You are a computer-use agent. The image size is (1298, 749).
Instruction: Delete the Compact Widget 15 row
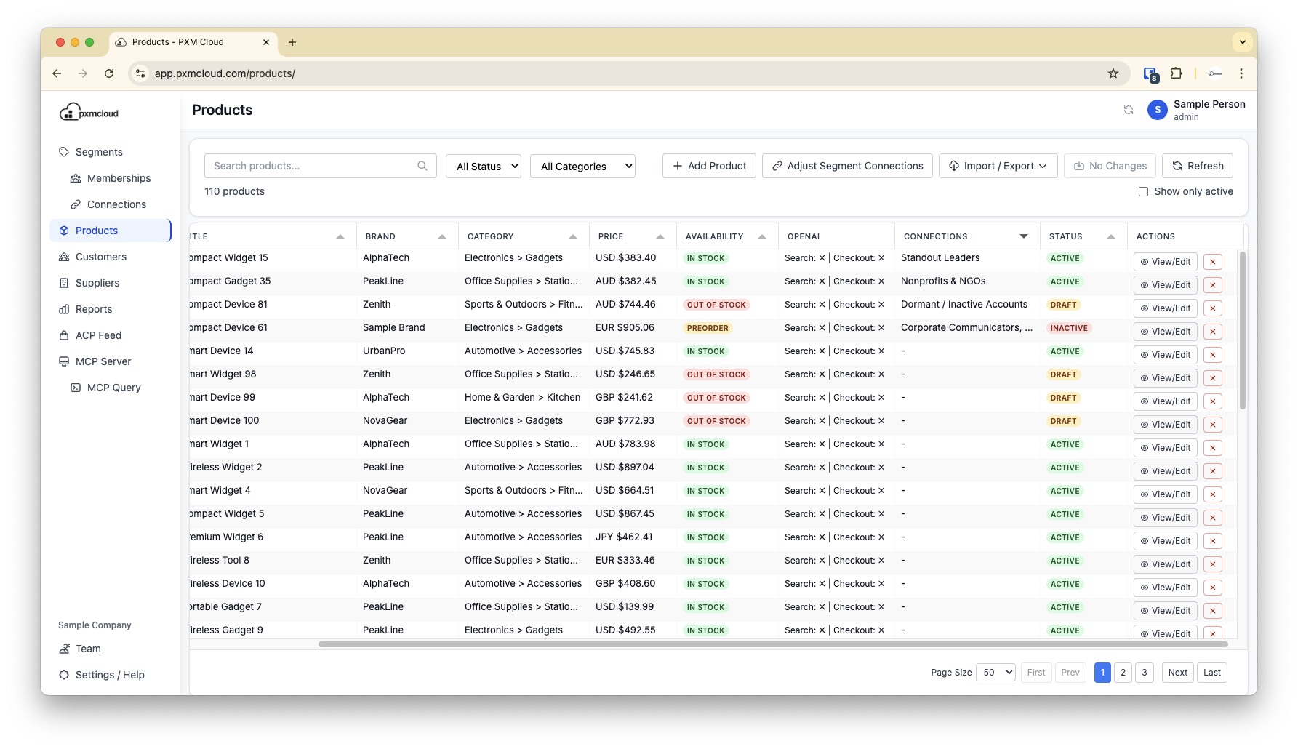[1213, 262]
